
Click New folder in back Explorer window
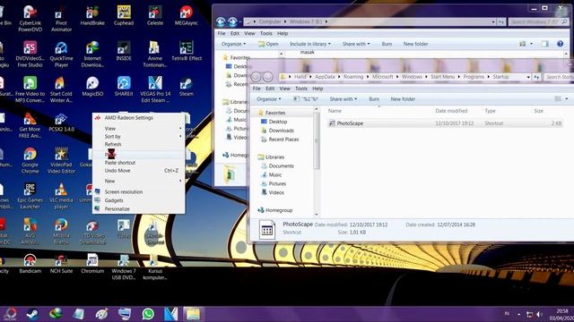pos(415,44)
